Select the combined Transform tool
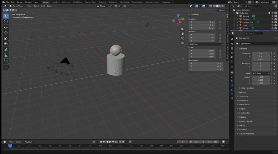Viewport: 278px width, 154px height. 6,44
